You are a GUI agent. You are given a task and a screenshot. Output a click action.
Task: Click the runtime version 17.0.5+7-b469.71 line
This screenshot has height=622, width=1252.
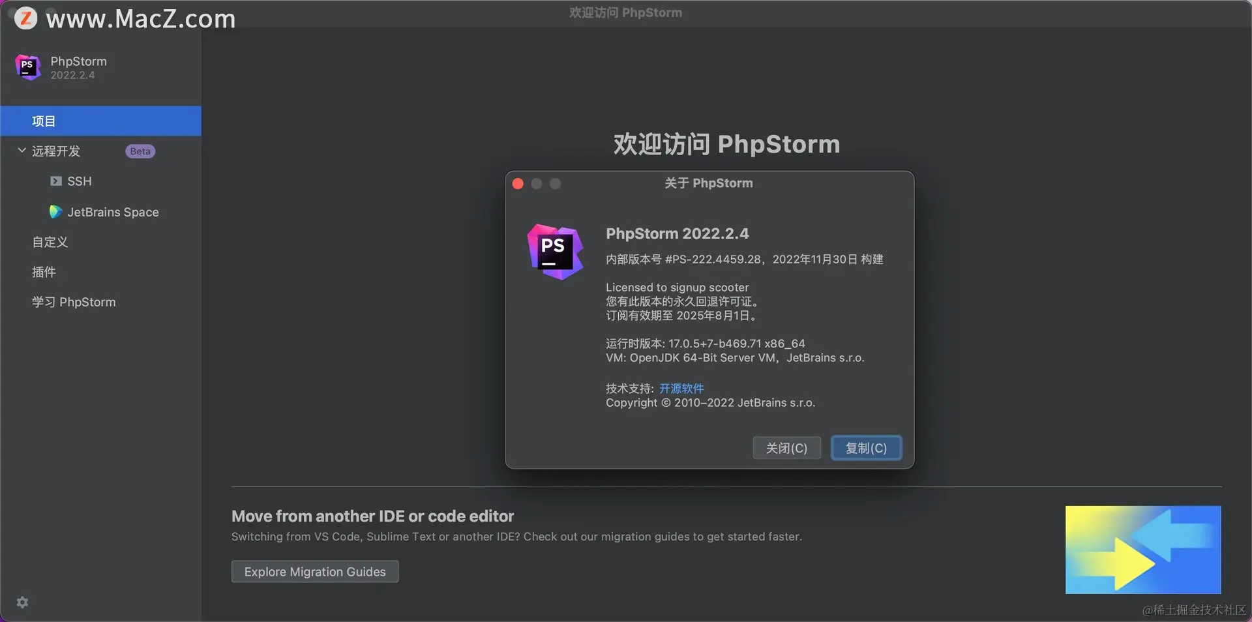(705, 344)
